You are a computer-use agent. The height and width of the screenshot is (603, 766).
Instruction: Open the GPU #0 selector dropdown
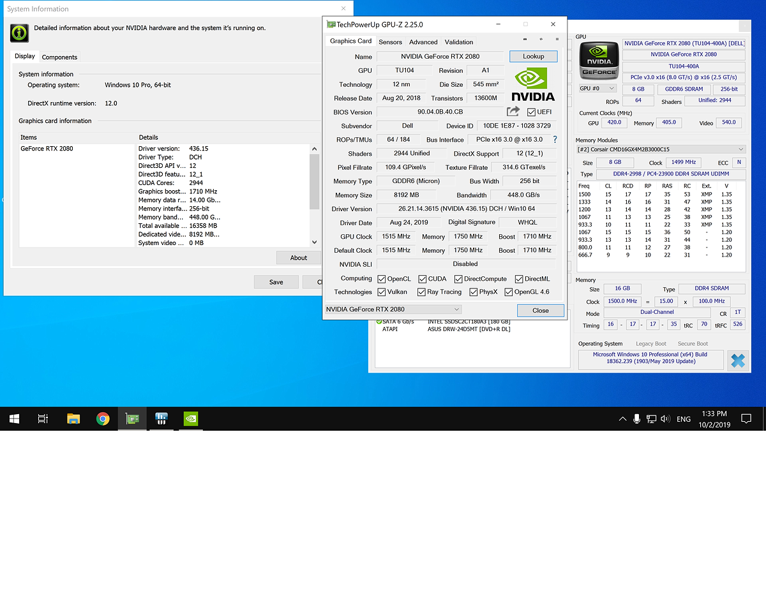[x=597, y=89]
